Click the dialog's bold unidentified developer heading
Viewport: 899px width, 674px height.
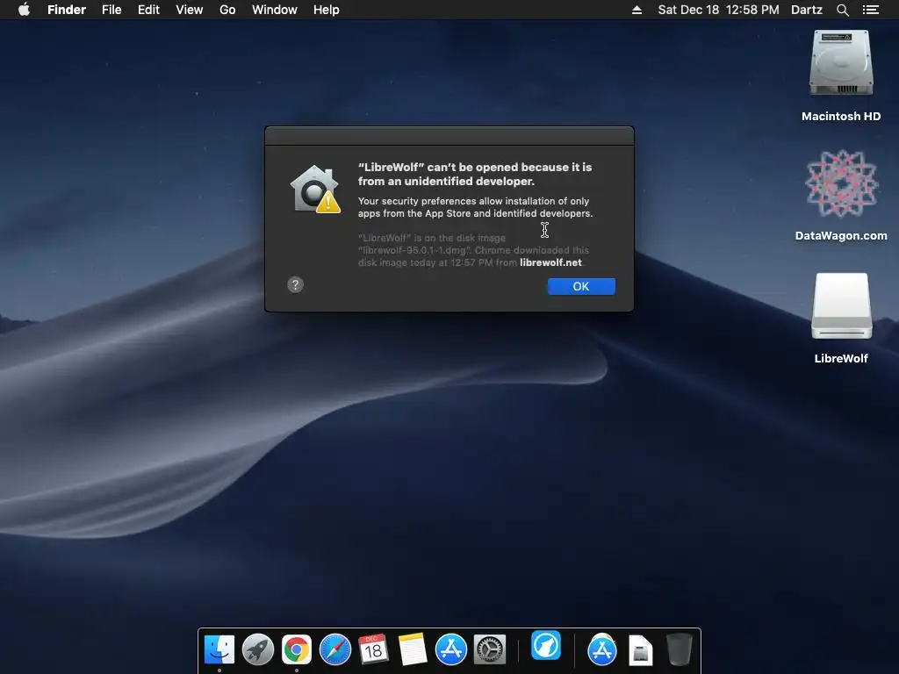(475, 175)
